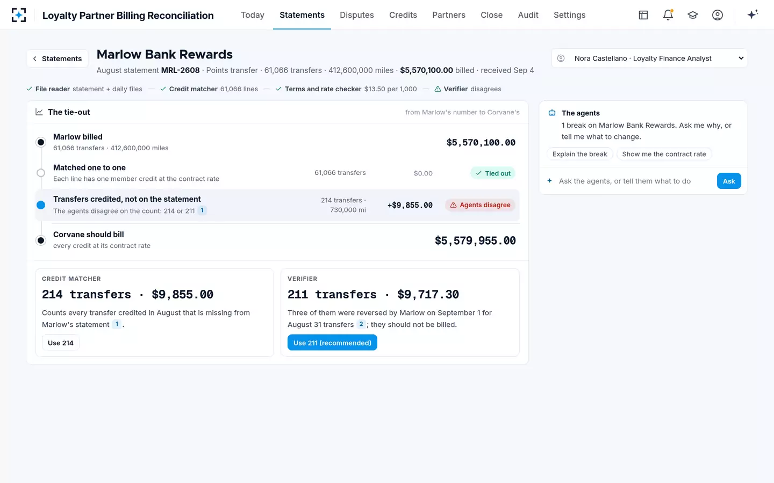The height and width of the screenshot is (483, 774).
Task: Open the Audit tab
Action: [x=528, y=15]
